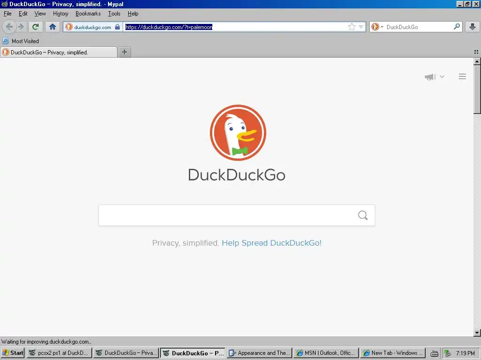Open the Help Spread DuckDuckGo! link
This screenshot has height=360, width=481.
point(272,243)
